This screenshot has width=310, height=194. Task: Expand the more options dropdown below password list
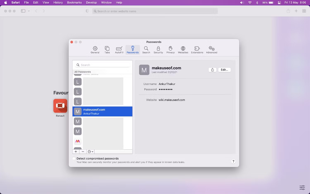[x=91, y=152]
